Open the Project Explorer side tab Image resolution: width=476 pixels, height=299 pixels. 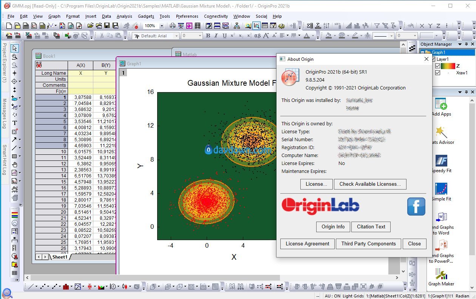click(4, 63)
